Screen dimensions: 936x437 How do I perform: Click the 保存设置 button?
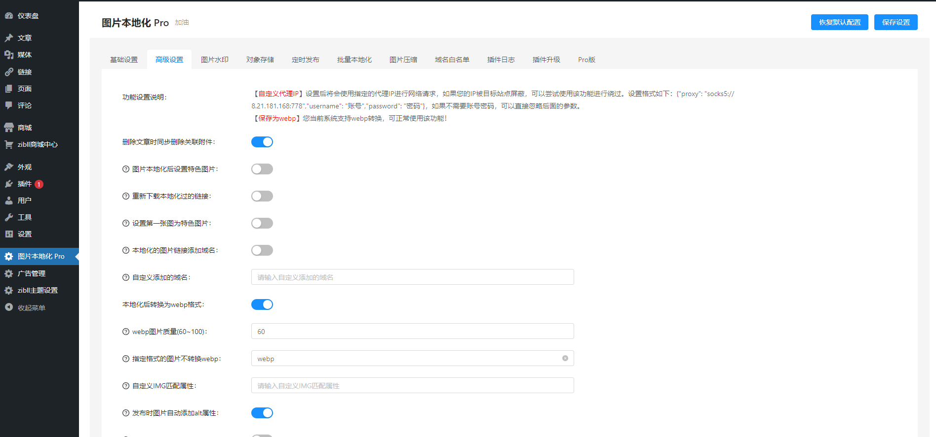[896, 22]
